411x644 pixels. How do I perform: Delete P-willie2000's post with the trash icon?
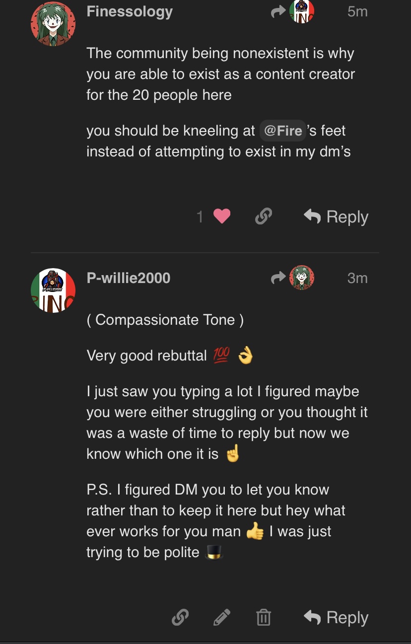tap(263, 618)
